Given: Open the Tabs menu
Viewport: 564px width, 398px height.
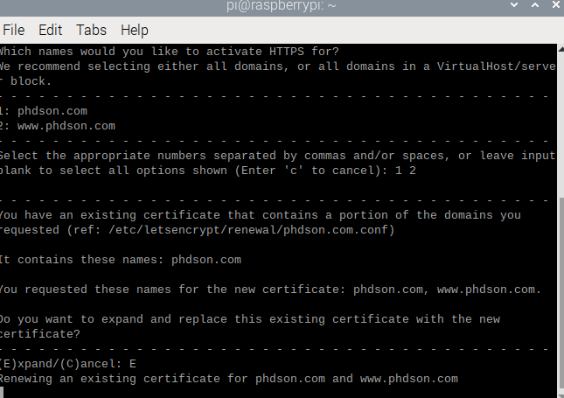Looking at the screenshot, I should click(91, 30).
